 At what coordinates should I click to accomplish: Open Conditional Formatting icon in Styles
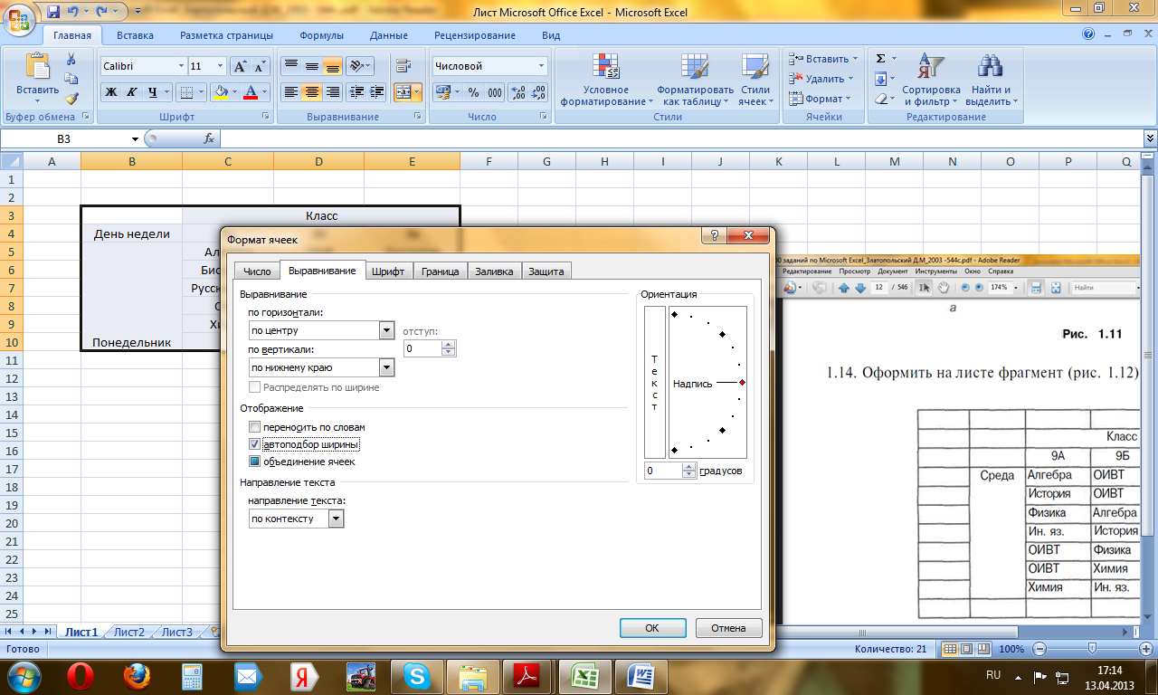click(x=605, y=80)
